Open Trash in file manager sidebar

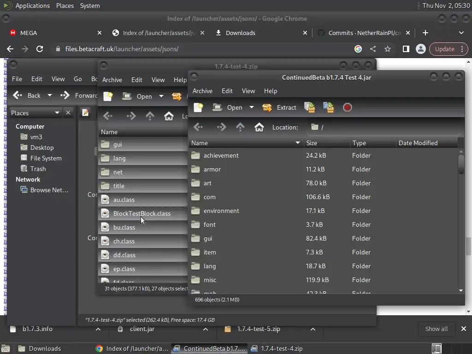coord(38,169)
